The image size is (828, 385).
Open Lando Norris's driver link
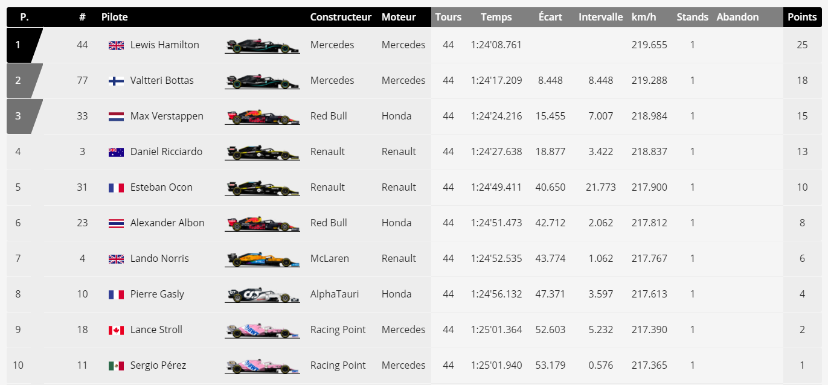159,258
